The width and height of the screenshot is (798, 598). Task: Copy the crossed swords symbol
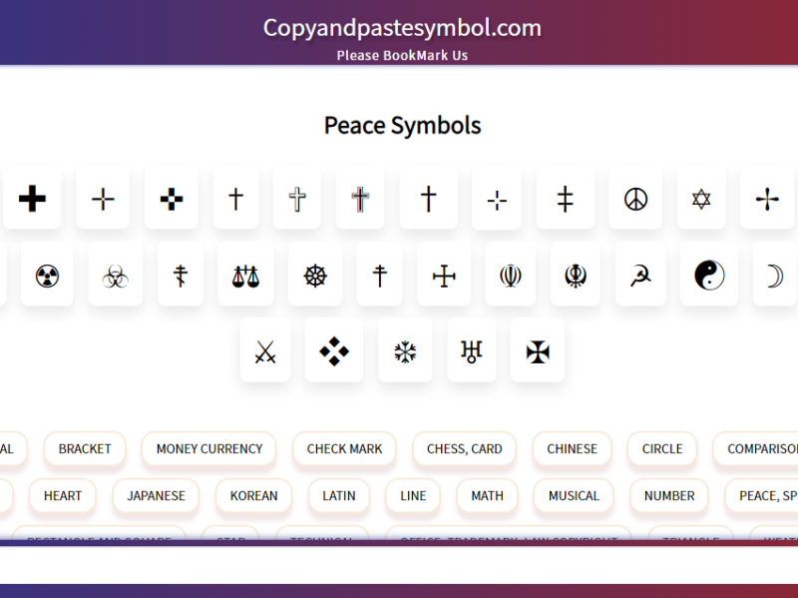(265, 350)
